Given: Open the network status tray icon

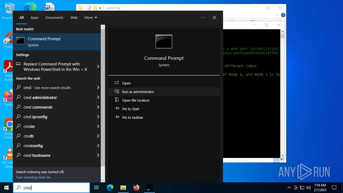Looking at the screenshot, I should 302,188.
